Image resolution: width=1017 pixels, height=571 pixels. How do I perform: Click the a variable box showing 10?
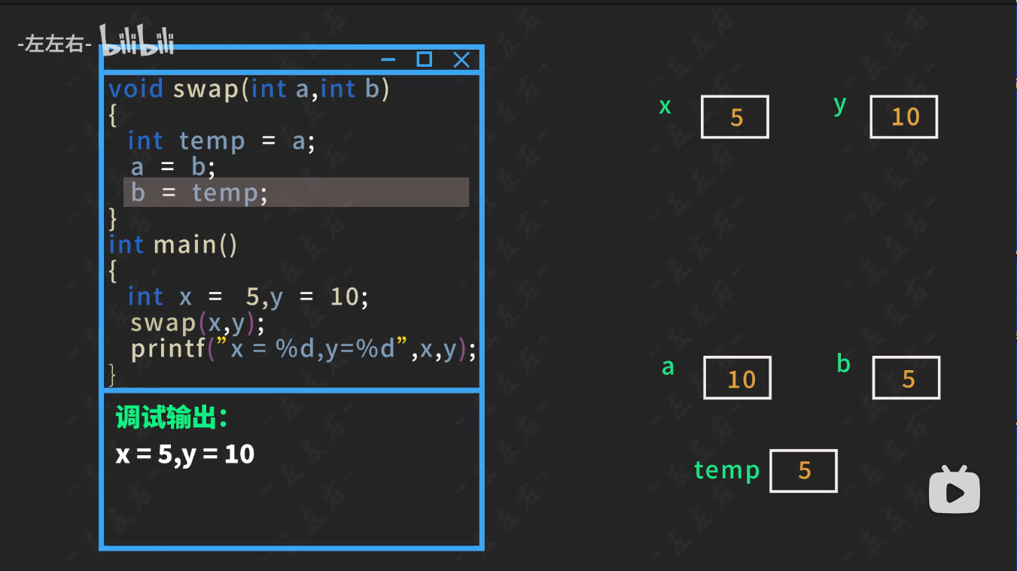click(x=737, y=378)
